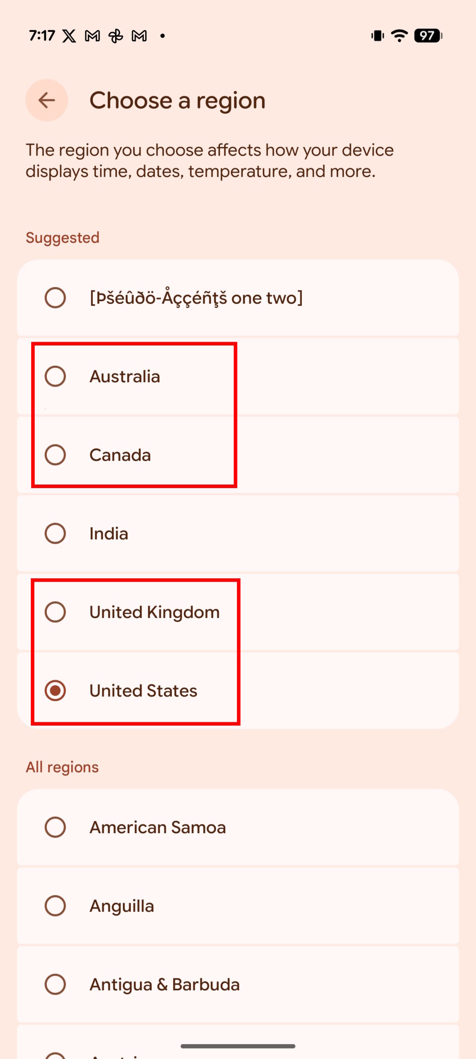This screenshot has width=476, height=1059.
Task: Tap the X app notification icon
Action: 69,36
